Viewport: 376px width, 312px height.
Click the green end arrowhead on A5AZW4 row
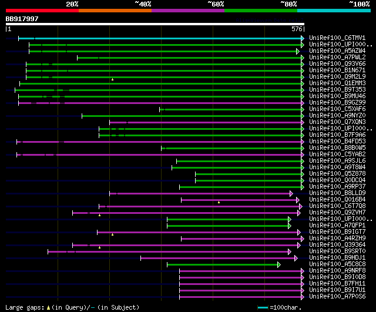[298, 51]
